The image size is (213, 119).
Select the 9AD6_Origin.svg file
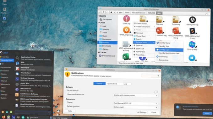(126, 30)
